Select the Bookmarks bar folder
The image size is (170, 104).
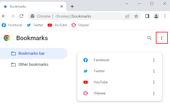(x=34, y=53)
